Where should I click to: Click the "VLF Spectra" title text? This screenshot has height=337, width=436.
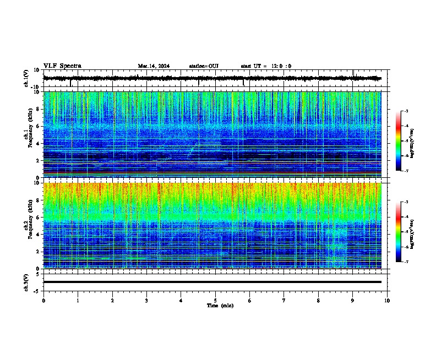click(x=62, y=66)
